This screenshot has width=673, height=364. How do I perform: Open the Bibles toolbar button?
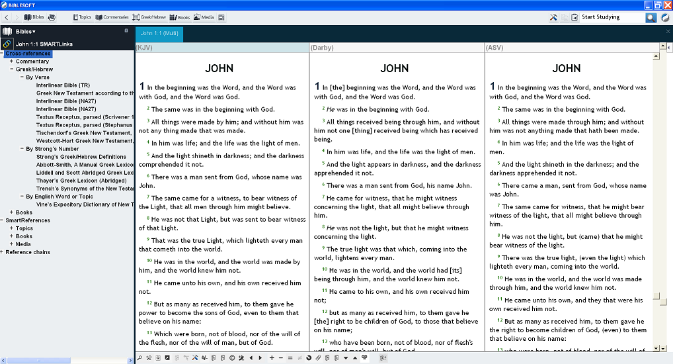pos(34,17)
